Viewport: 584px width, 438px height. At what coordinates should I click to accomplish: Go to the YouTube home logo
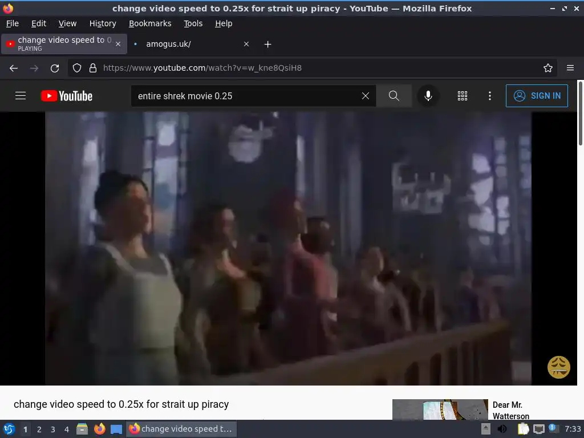[x=67, y=96]
